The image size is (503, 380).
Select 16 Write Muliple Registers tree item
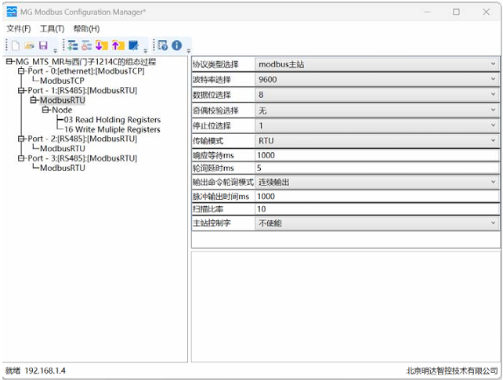(112, 129)
